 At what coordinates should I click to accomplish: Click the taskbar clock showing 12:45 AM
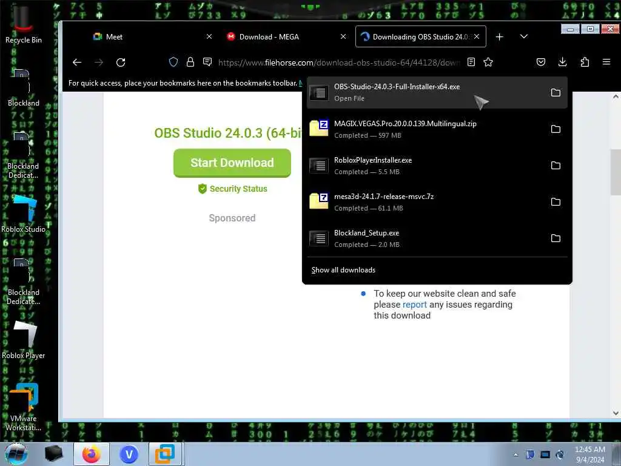[589, 454]
